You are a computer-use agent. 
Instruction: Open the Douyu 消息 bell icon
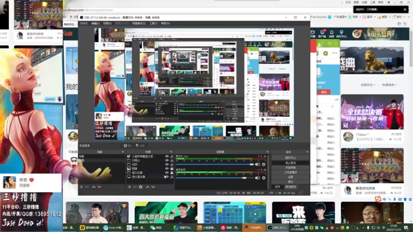(x=331, y=34)
